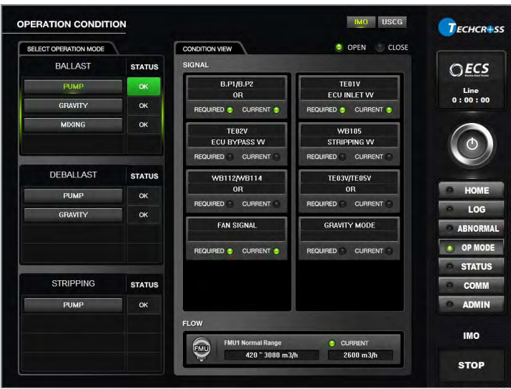Click TE03V/TE05V CURRENT indicator
The height and width of the screenshot is (389, 511).
389,204
